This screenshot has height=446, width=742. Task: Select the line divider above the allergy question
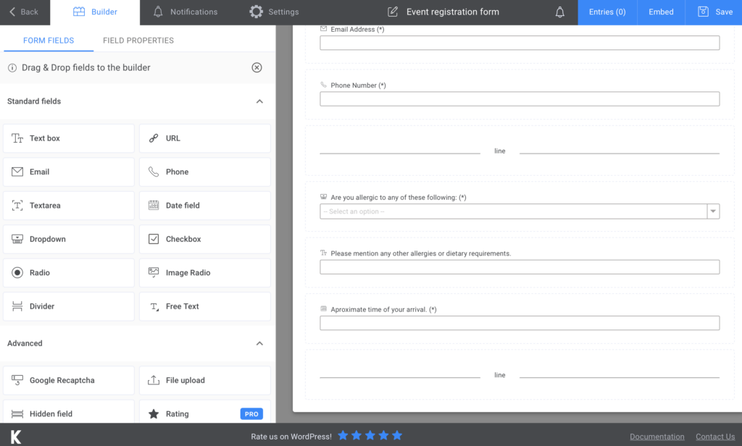click(x=520, y=151)
